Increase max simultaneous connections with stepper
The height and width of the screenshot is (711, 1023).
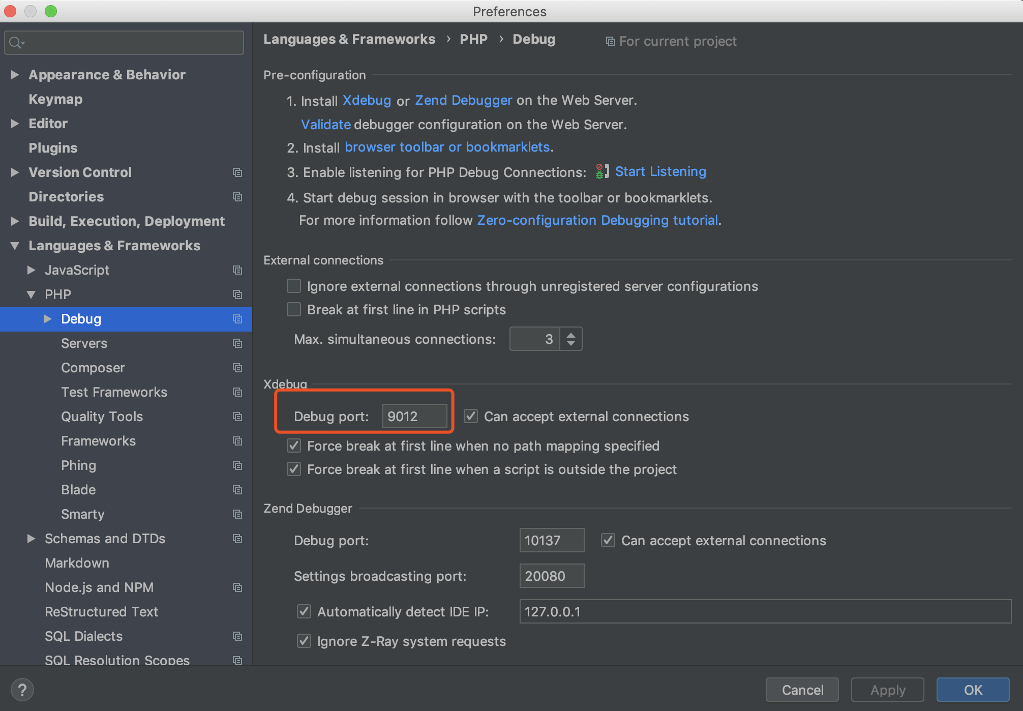click(x=571, y=335)
